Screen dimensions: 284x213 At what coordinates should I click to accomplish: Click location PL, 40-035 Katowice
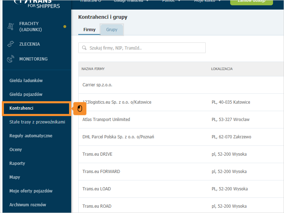(231, 102)
